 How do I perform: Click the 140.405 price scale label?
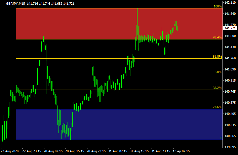pyautogui.click(x=230, y=114)
